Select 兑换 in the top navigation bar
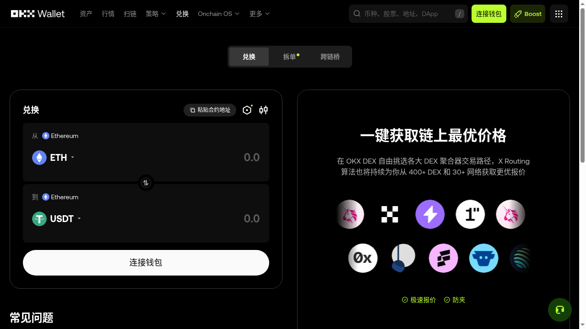 (x=182, y=14)
